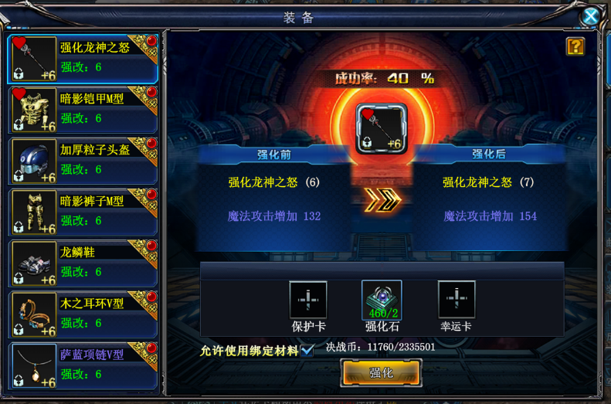The image size is (611, 404).
Task: Select the 萨蓝项链V型 necklace entry
Action: (x=83, y=366)
